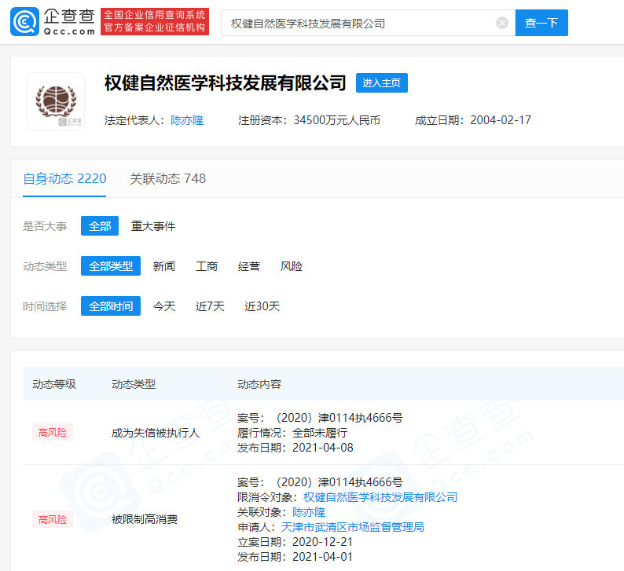Select 全部 under 是否大事 filter
Viewport: 624px width, 571px height.
[x=100, y=226]
